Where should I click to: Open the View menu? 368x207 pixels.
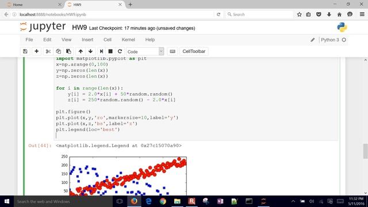pyautogui.click(x=67, y=40)
